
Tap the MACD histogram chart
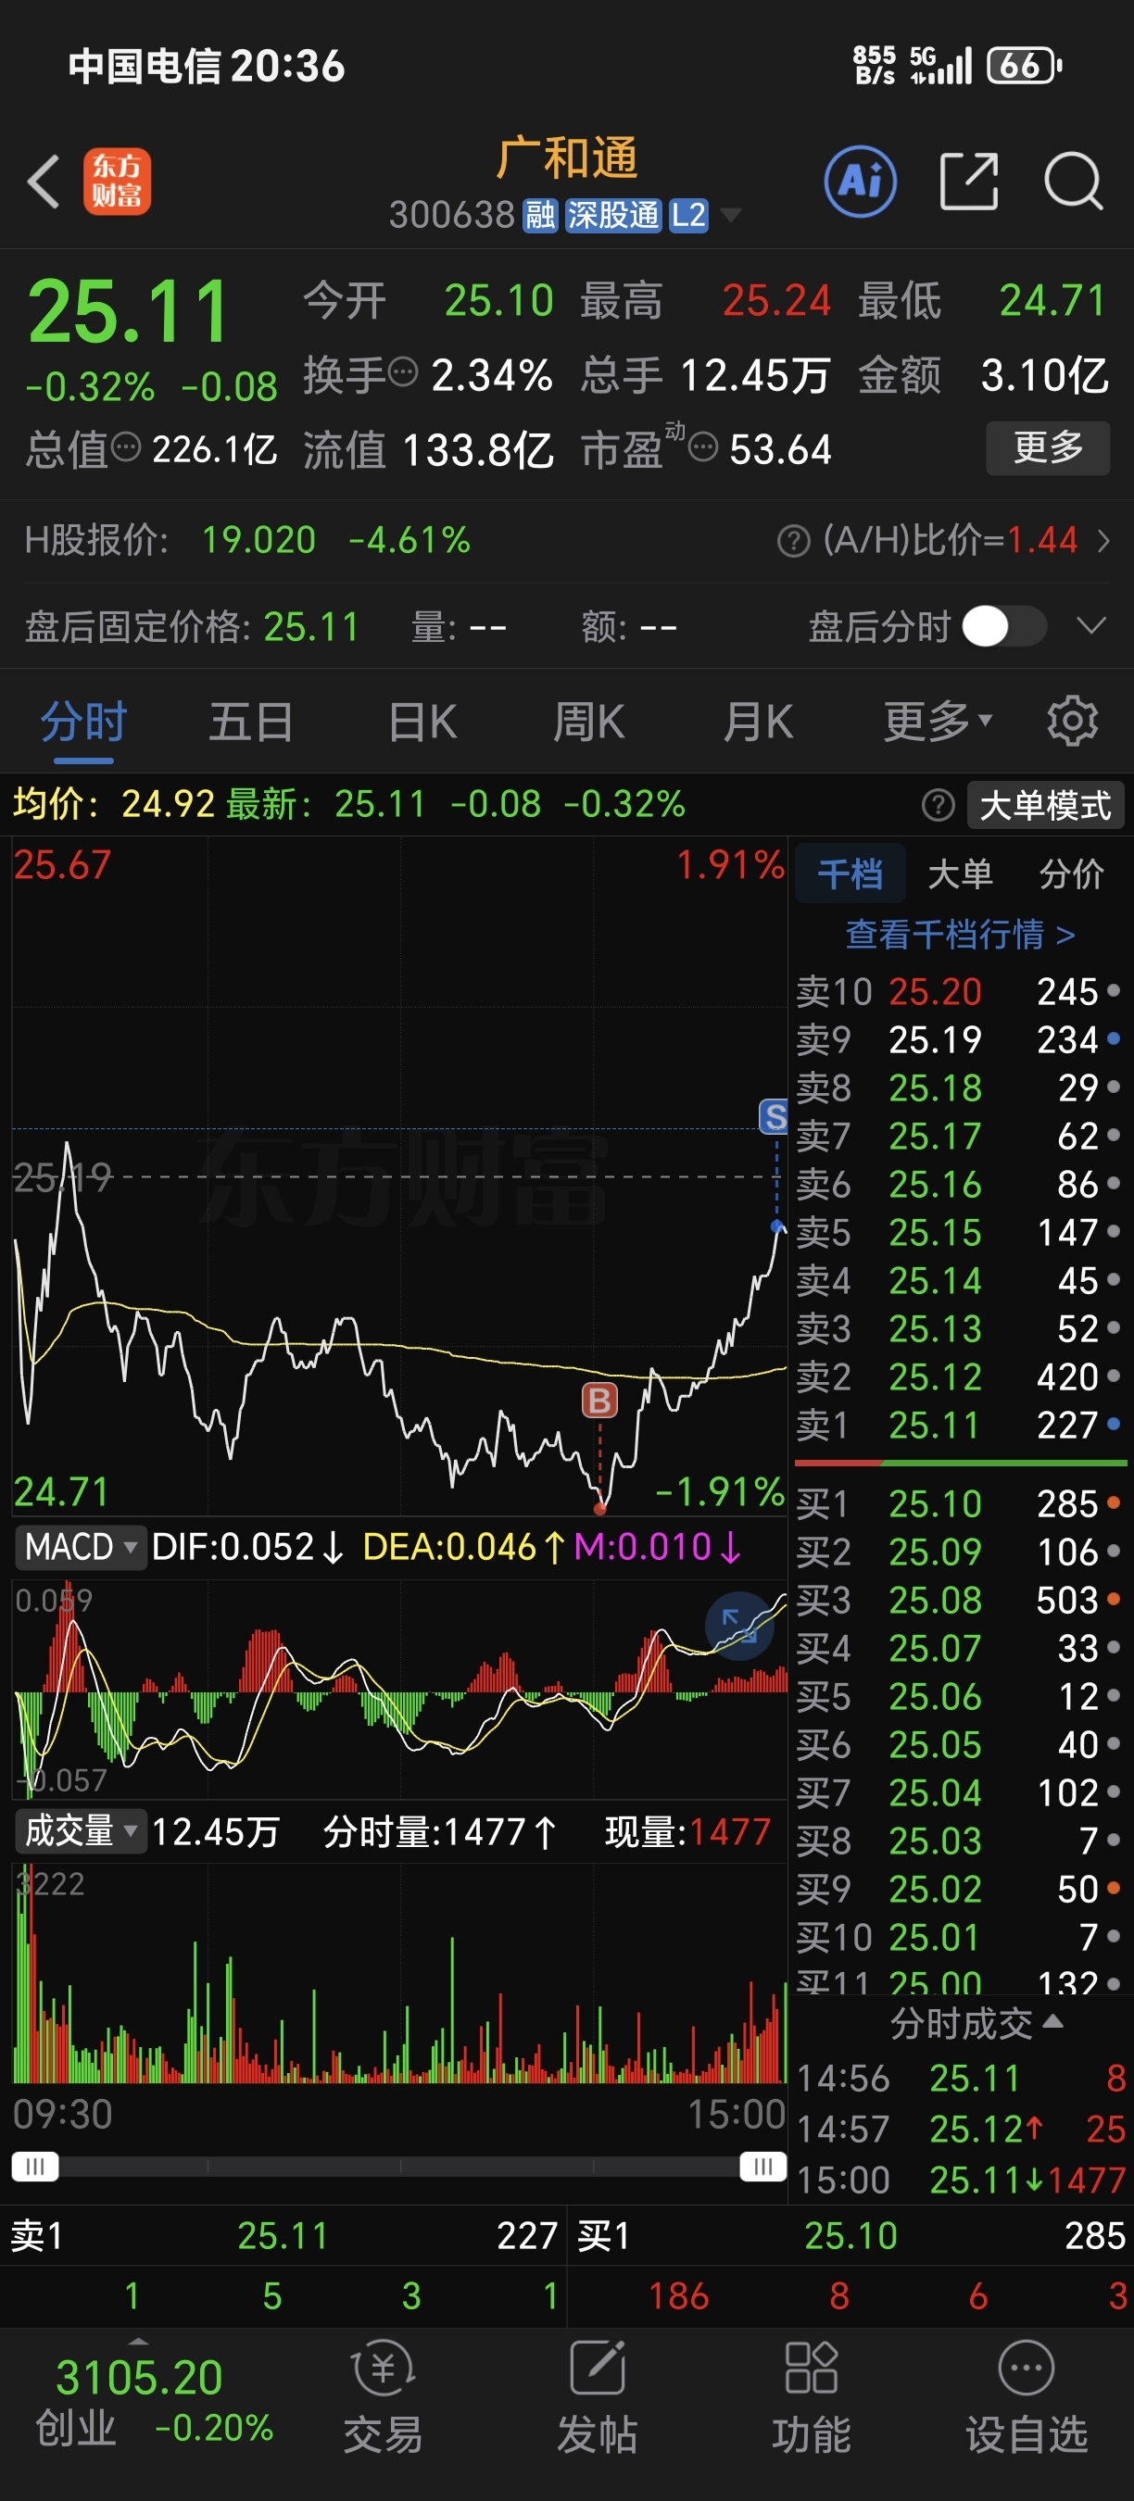click(x=399, y=1688)
